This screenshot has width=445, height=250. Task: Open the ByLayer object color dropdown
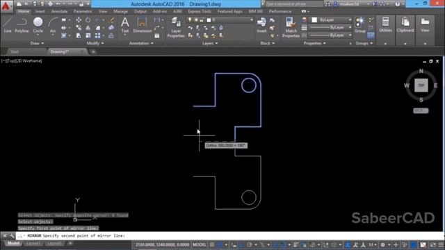tap(331, 20)
